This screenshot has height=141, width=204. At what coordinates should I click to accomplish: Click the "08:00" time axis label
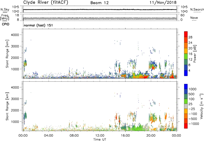(74, 136)
